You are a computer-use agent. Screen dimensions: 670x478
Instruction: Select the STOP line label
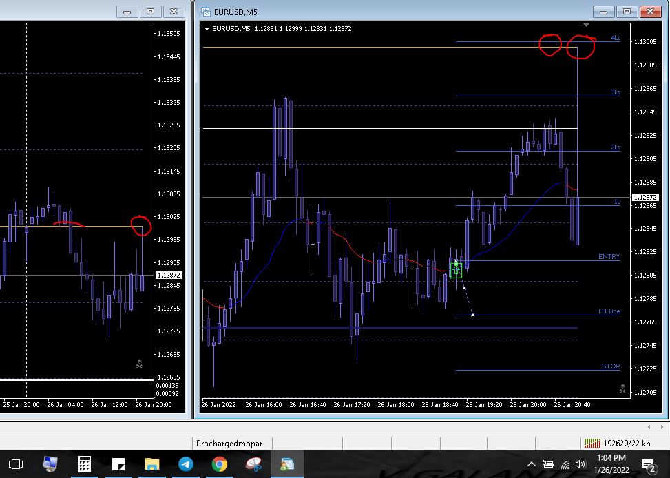611,366
